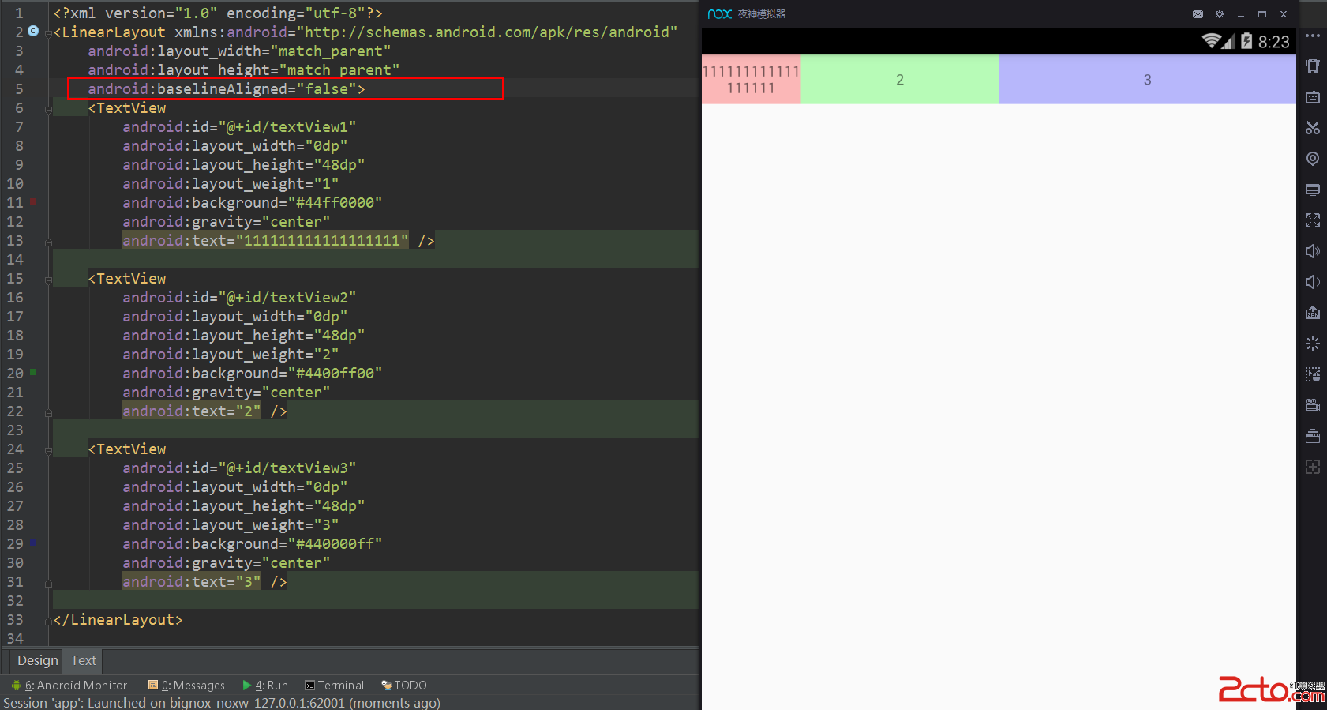Image resolution: width=1327 pixels, height=710 pixels.
Task: Open the Terminal tool window
Action: point(335,686)
